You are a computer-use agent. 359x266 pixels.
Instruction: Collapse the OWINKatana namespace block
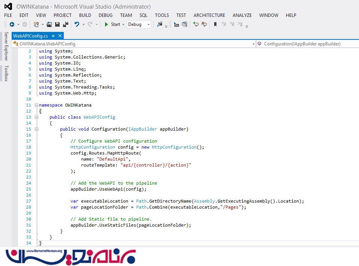click(36, 105)
